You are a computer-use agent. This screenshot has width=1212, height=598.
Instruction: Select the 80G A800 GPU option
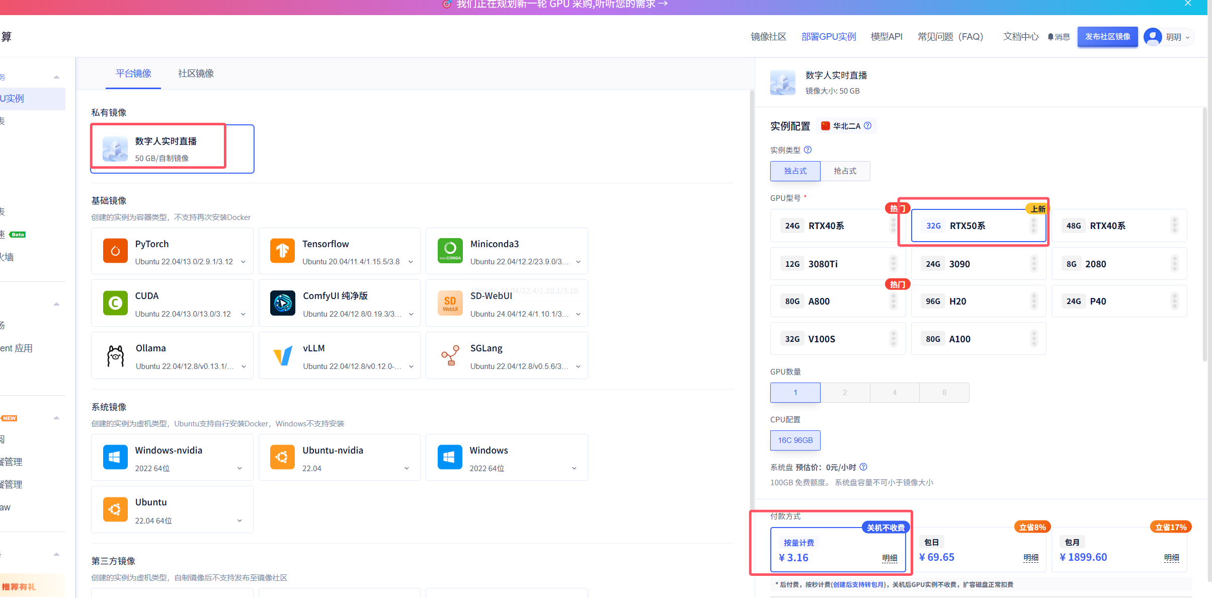838,301
